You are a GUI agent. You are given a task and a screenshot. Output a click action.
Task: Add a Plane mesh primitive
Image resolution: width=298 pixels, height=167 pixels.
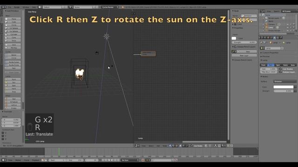[x=13, y=19]
